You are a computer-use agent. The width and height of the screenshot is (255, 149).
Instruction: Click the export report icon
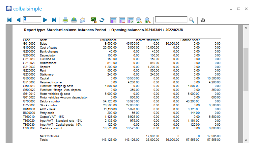(x=74, y=20)
